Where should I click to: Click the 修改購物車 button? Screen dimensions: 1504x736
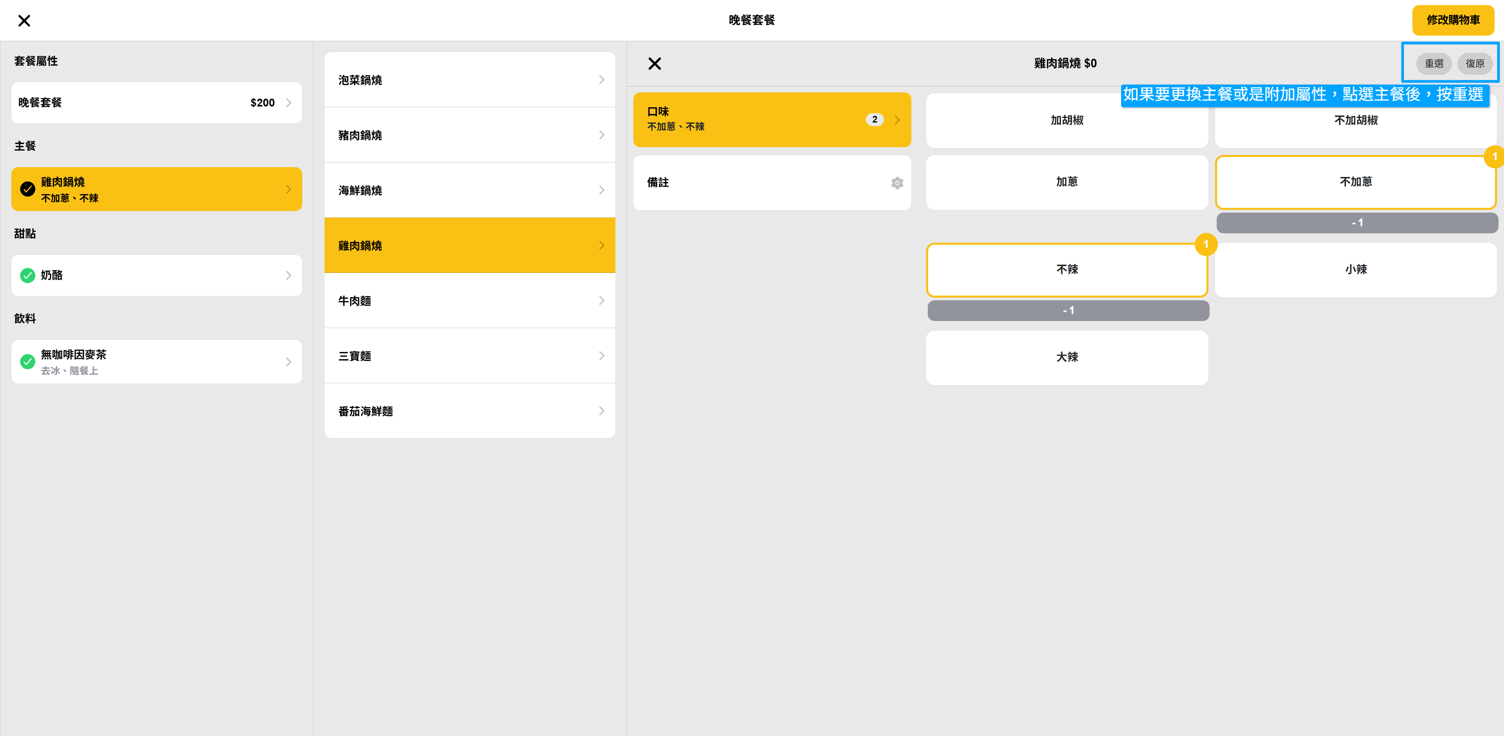[1453, 20]
